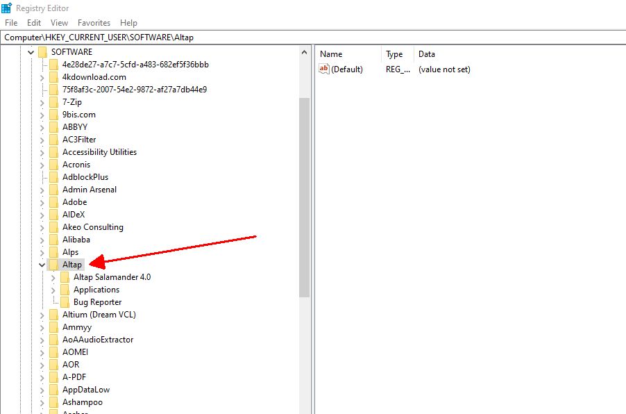Click the Ashampoo folder icon
The width and height of the screenshot is (626, 414).
tap(53, 402)
